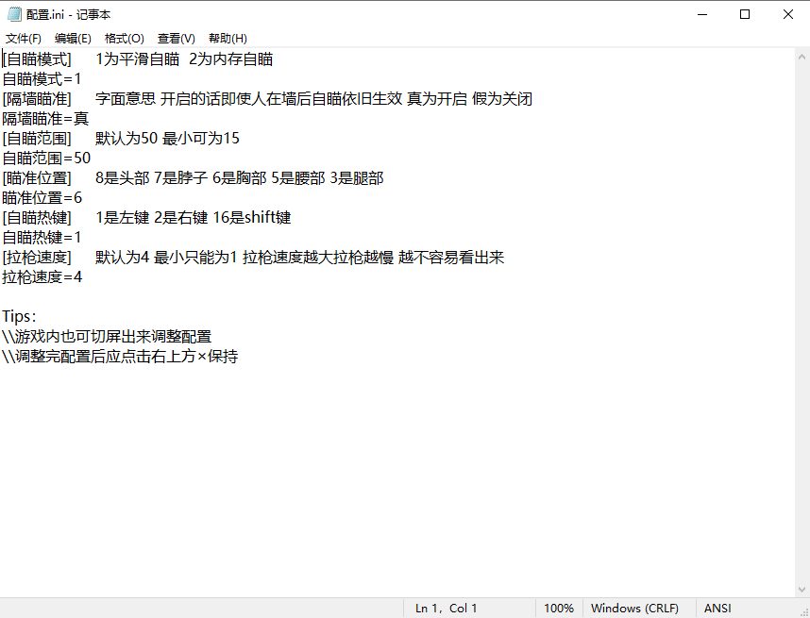
Task: Minimize the Notepad window
Action: [x=701, y=14]
